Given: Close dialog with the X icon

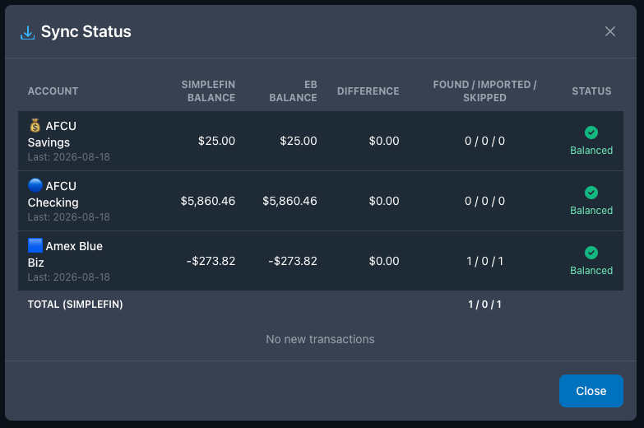Looking at the screenshot, I should (610, 31).
